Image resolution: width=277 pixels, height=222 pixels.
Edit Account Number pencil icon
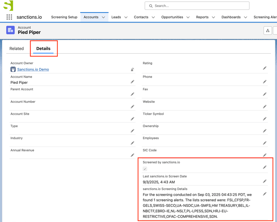[x=132, y=106]
